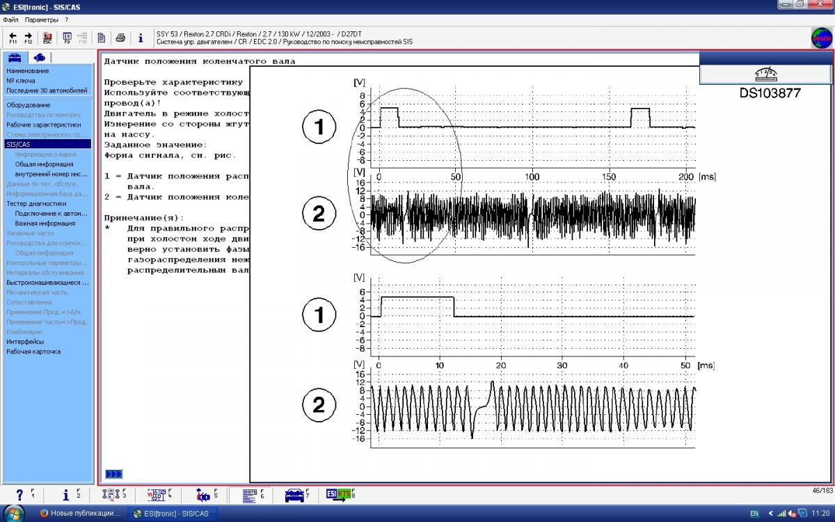Viewport: 835px width, 522px height.
Task: Open Оборудование in the sidebar
Action: (x=29, y=105)
